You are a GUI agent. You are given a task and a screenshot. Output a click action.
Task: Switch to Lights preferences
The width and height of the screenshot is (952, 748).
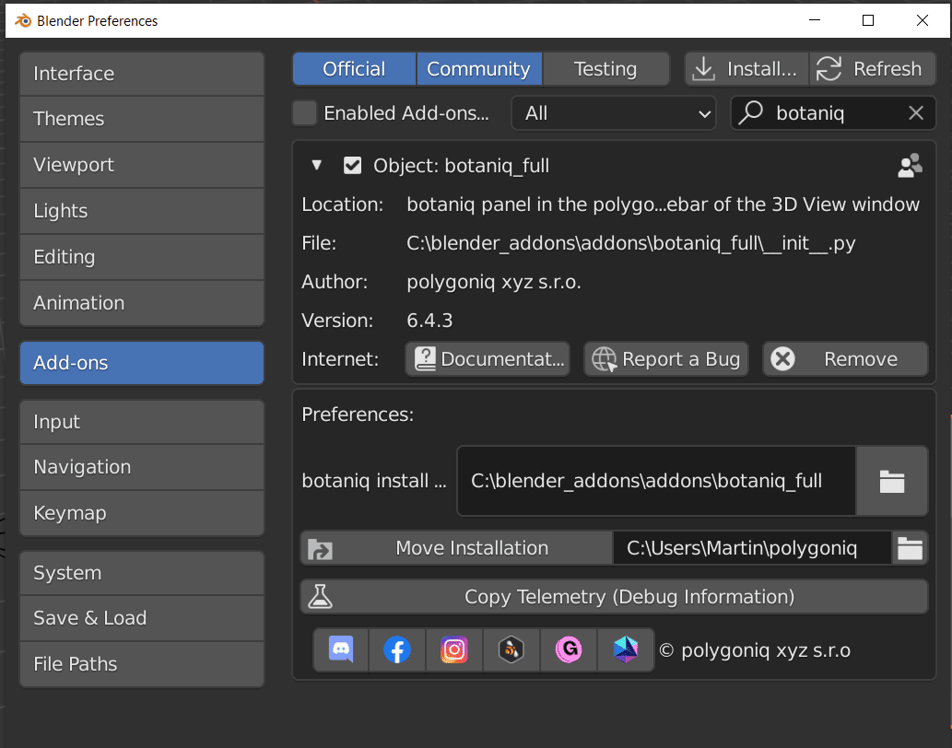coord(142,211)
